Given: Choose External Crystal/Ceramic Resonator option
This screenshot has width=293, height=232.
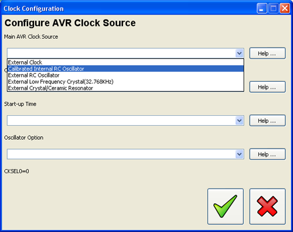Looking at the screenshot, I should (x=125, y=88).
